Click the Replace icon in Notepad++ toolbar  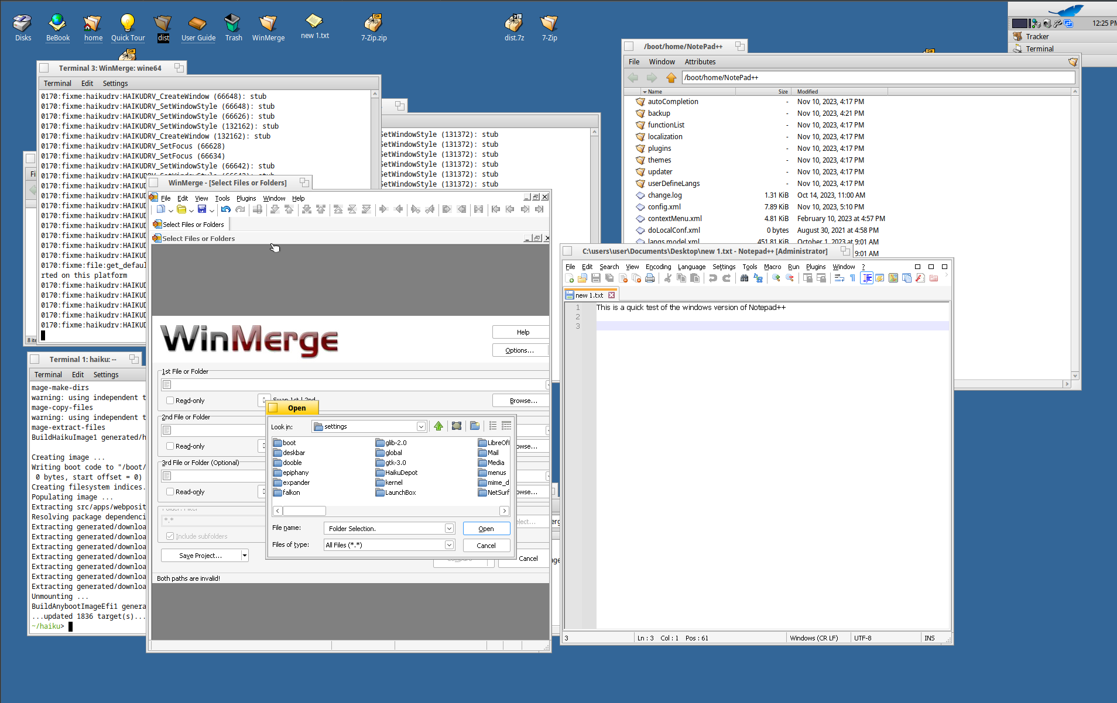coord(758,278)
